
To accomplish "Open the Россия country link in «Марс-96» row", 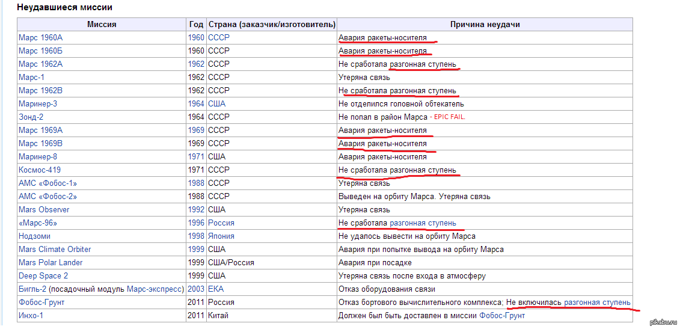I will (221, 223).
